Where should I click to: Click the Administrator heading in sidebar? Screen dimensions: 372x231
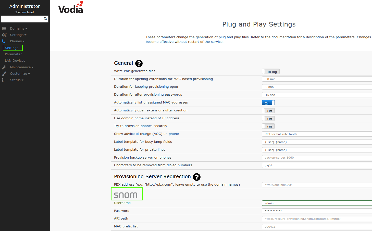(24, 6)
